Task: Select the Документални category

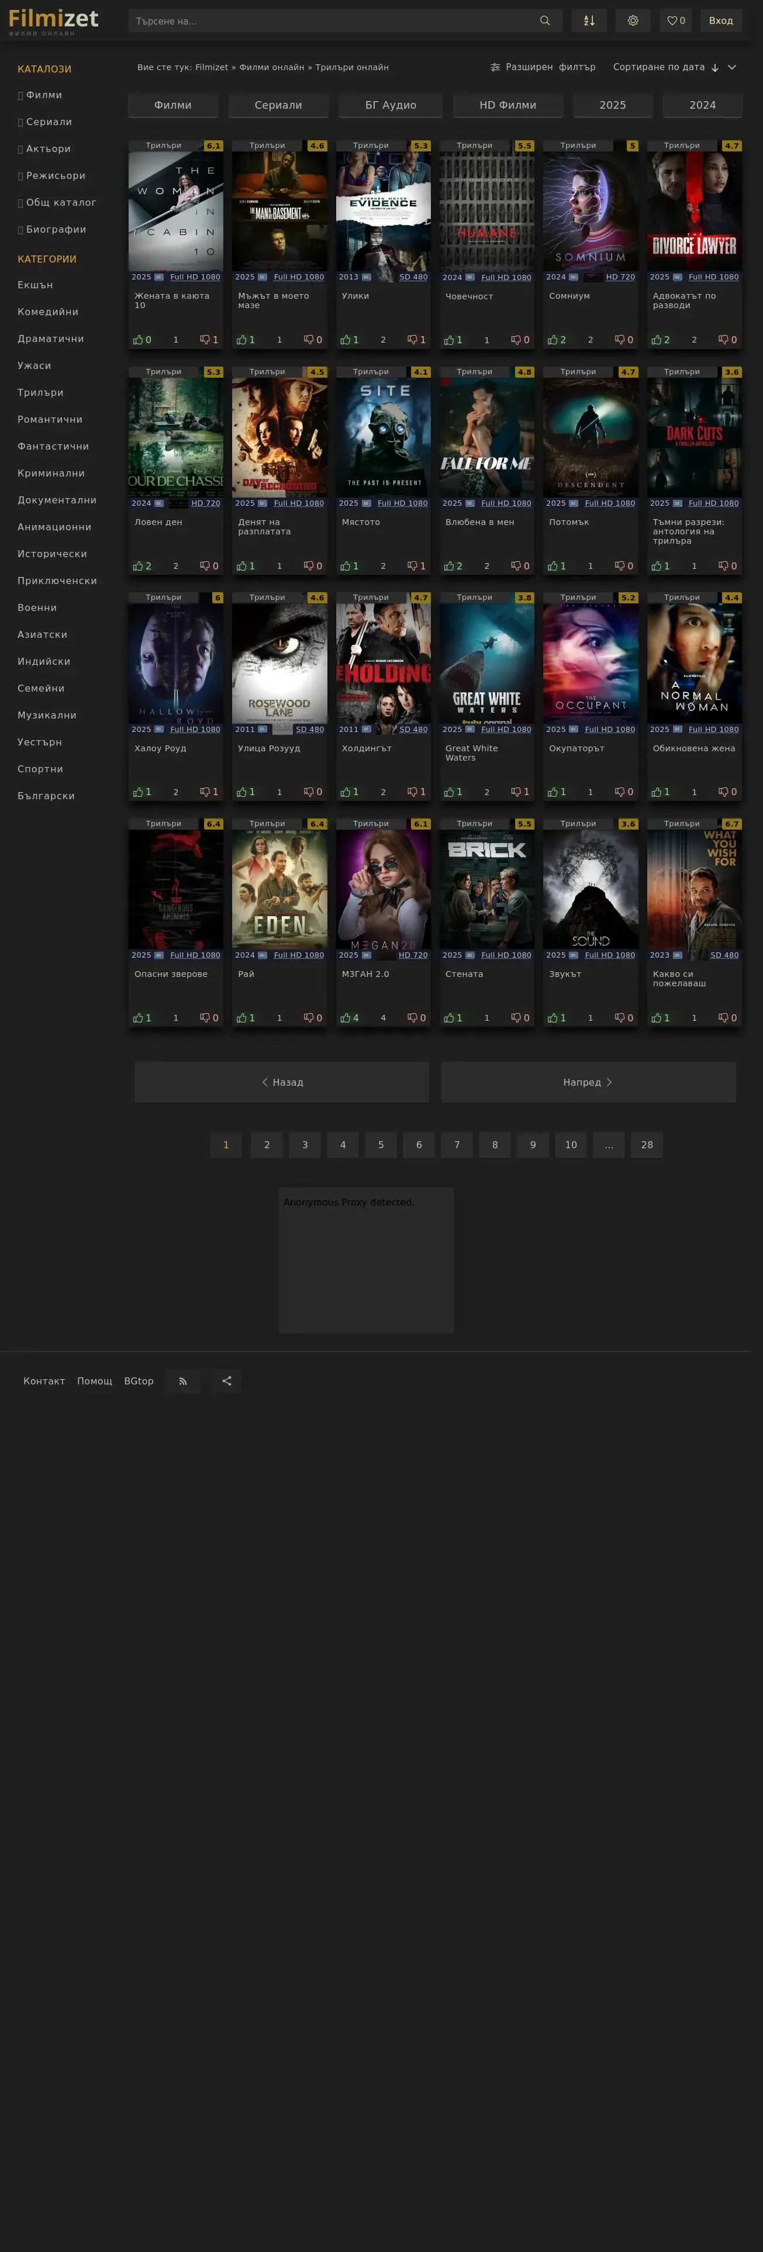Action: coord(57,500)
